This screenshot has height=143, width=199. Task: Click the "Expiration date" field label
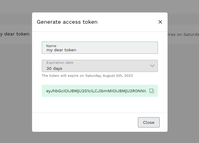60,63
